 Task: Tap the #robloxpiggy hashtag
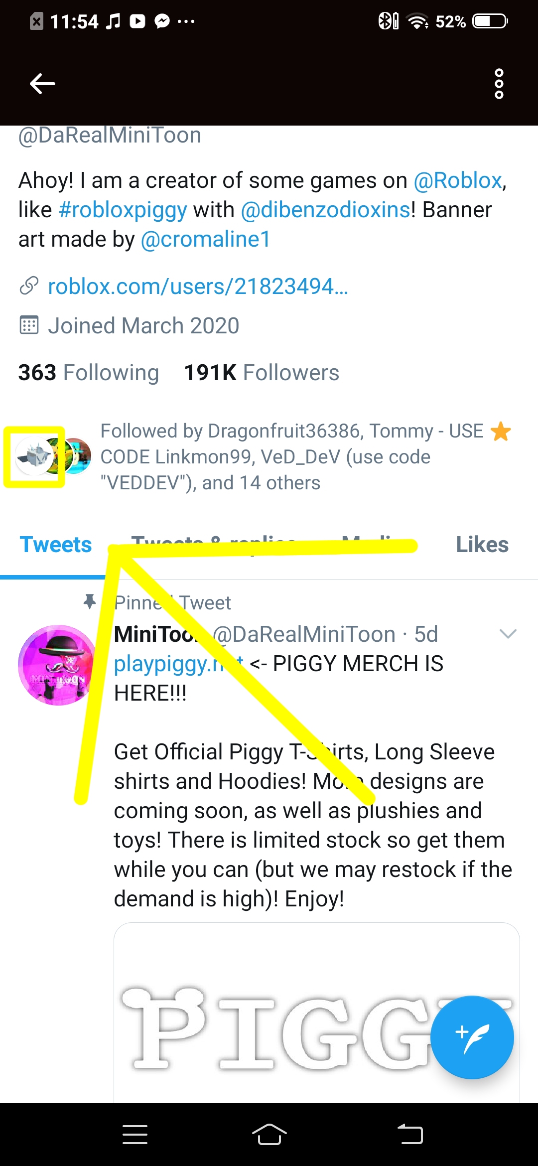click(x=123, y=210)
